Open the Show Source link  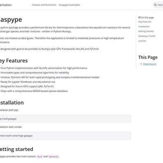[149, 64]
